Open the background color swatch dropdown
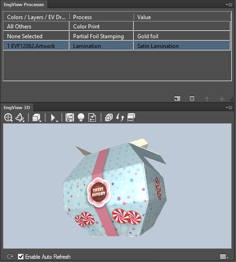 (x=224, y=256)
